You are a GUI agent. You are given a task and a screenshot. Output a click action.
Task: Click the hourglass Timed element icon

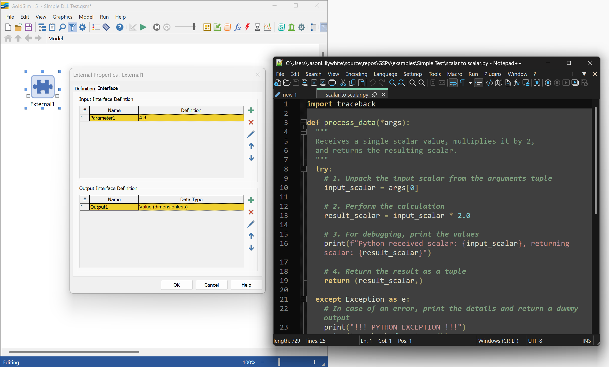(257, 27)
